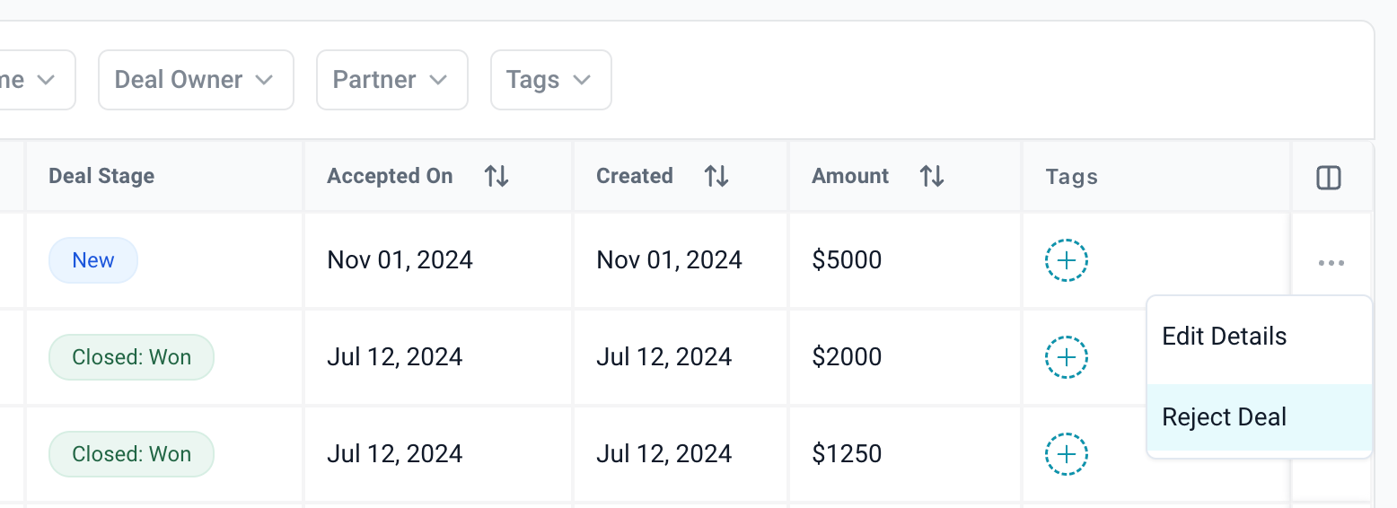
Task: Sort by the Created column arrows
Action: click(x=716, y=177)
